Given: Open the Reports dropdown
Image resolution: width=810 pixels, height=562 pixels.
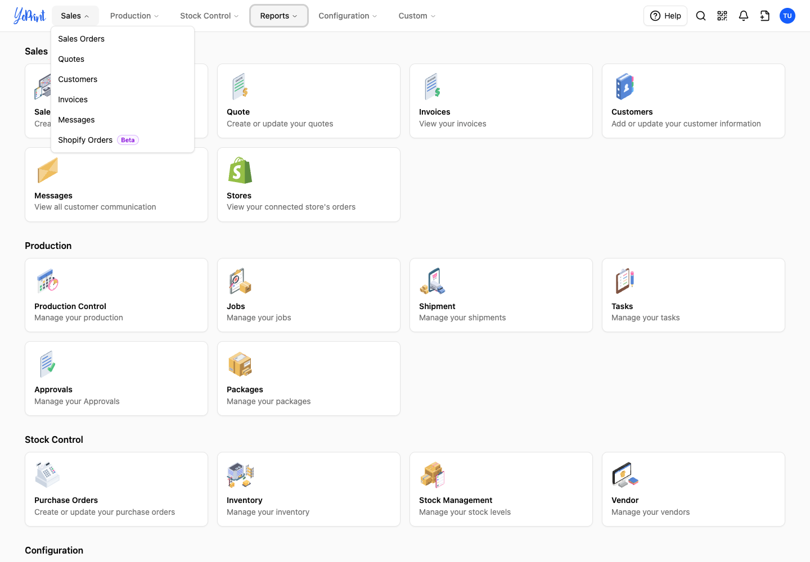Looking at the screenshot, I should (279, 16).
